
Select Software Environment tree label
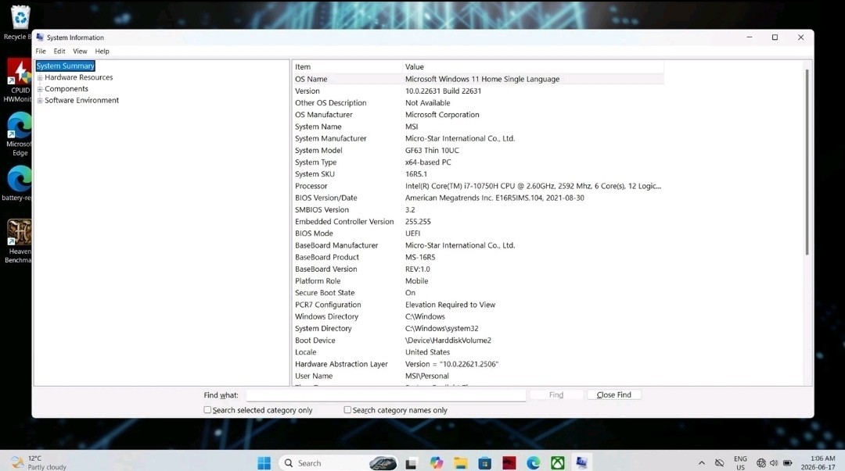click(82, 100)
